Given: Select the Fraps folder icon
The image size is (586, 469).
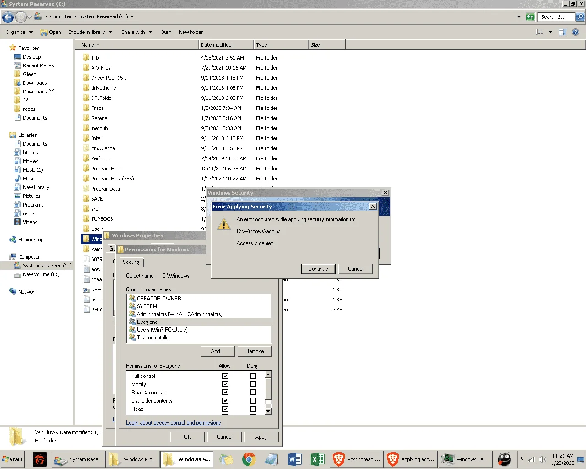Looking at the screenshot, I should 86,108.
